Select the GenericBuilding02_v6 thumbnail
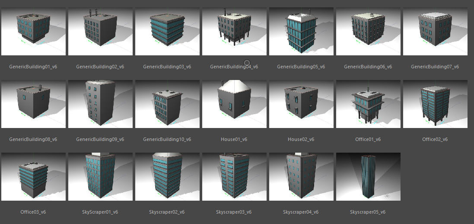Viewport: 474px width, 224px height. pyautogui.click(x=100, y=31)
